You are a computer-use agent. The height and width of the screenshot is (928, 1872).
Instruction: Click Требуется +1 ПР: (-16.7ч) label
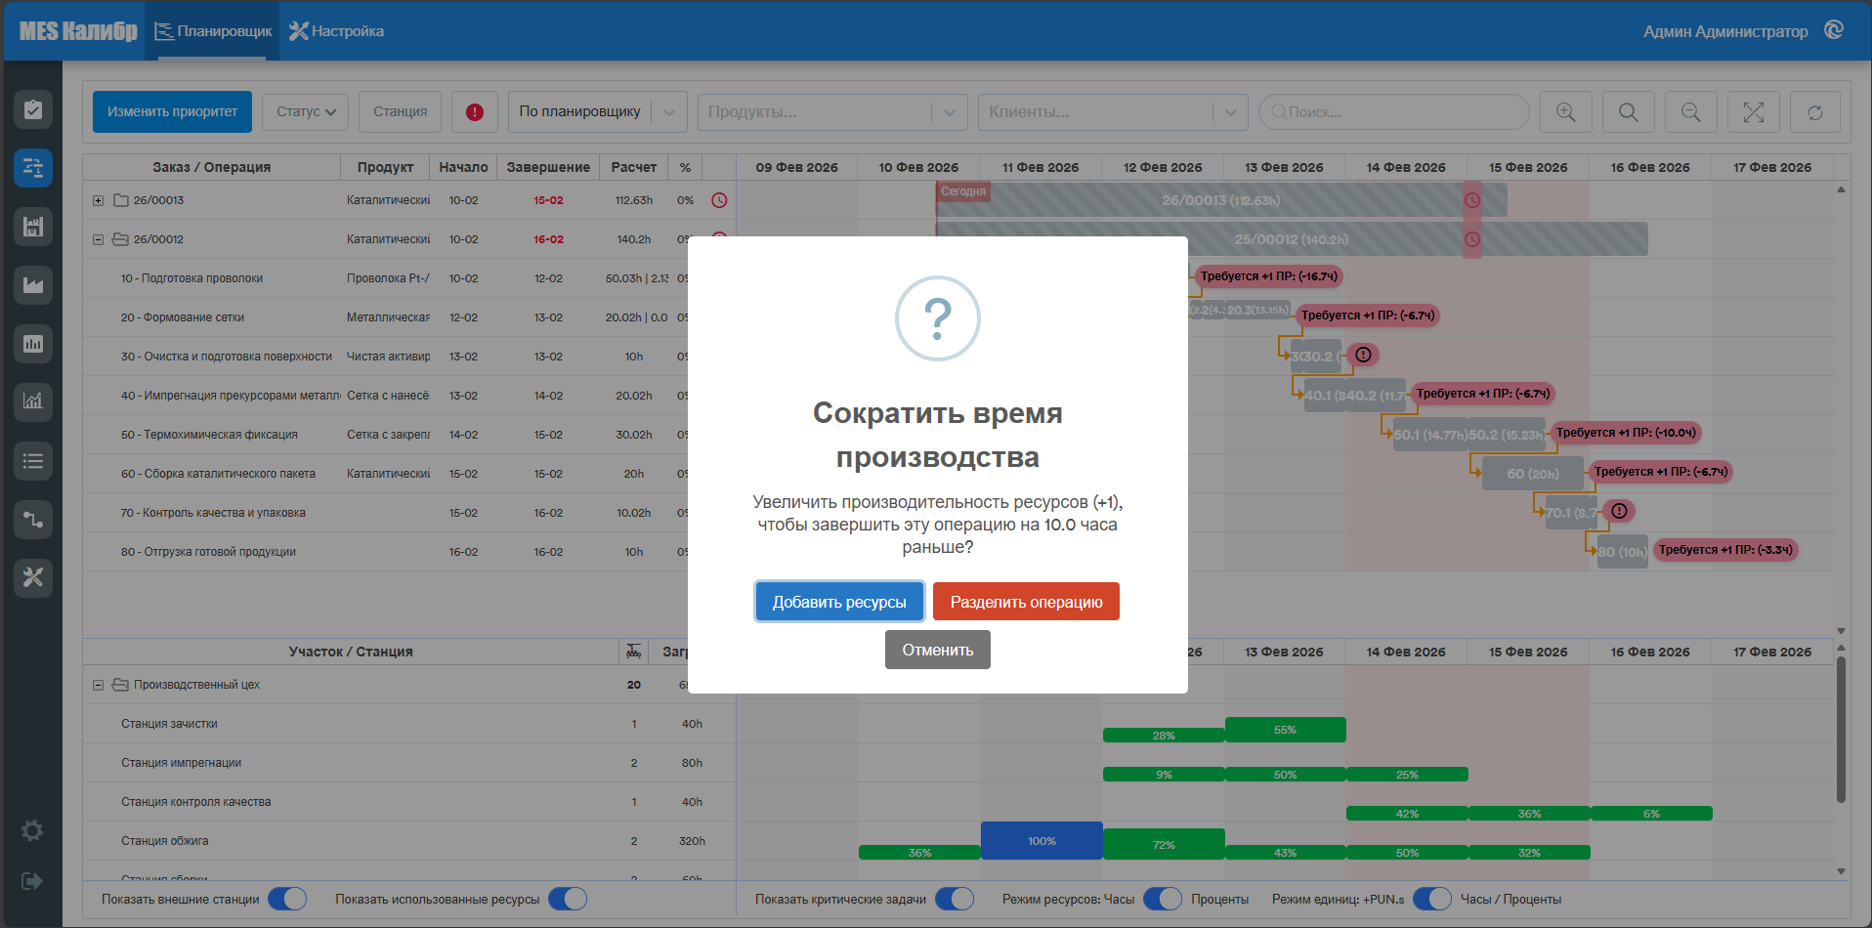point(1268,276)
